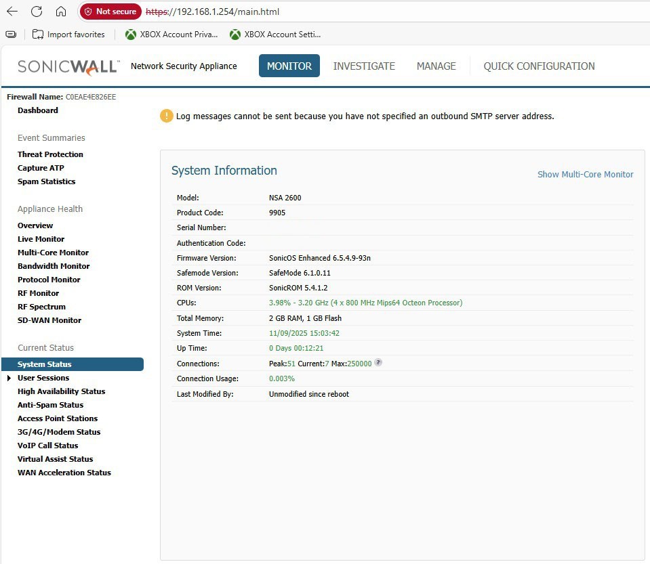Screen dimensions: 650x564
Task: Open SD-WAN Monitor
Action: click(x=49, y=320)
